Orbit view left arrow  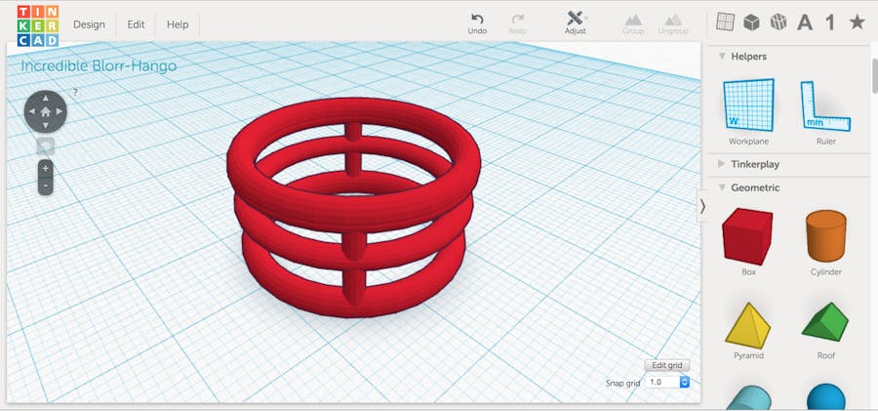[x=32, y=111]
